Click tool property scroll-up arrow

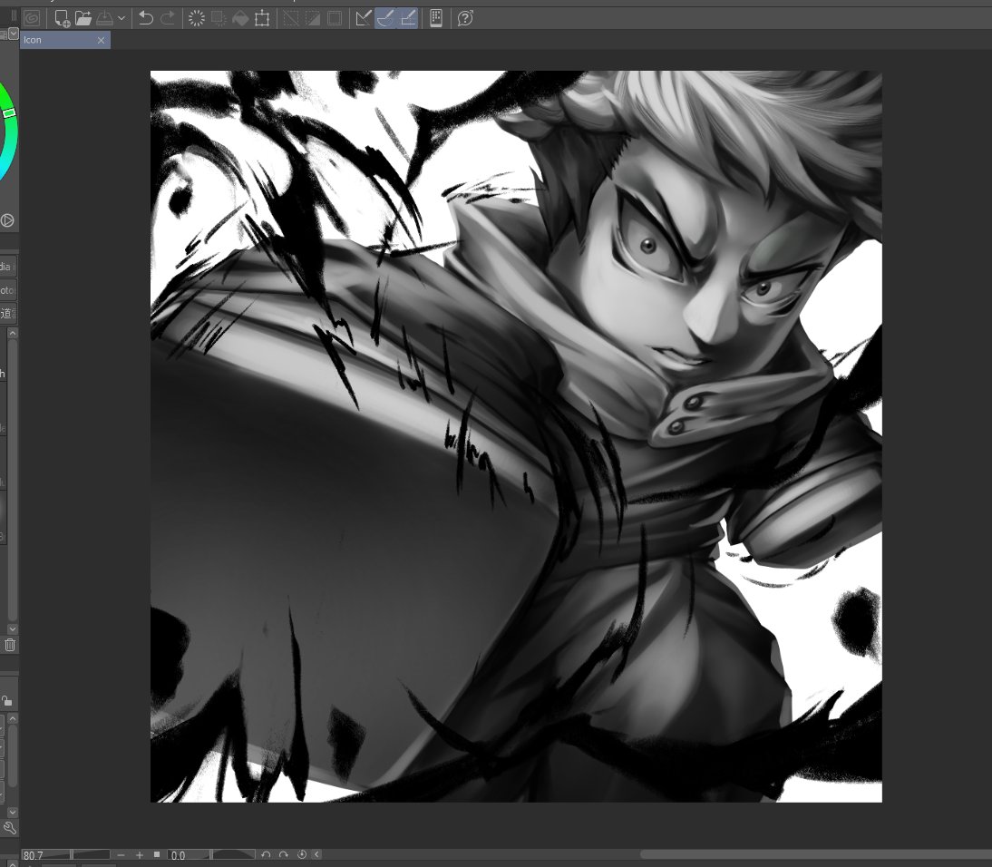12,719
